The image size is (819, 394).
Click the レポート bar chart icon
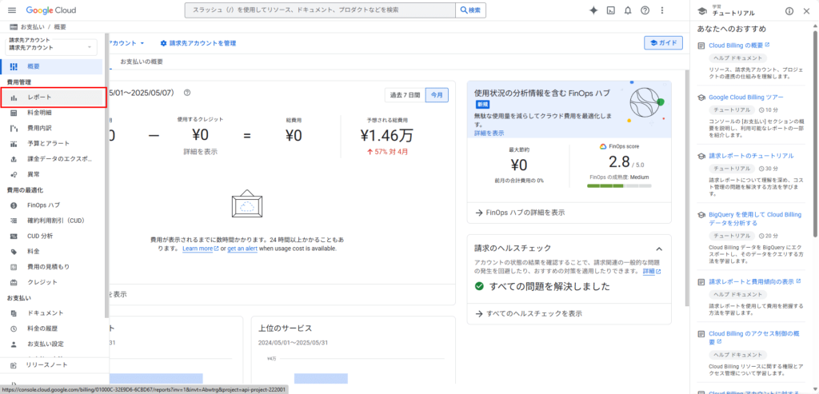click(x=14, y=98)
